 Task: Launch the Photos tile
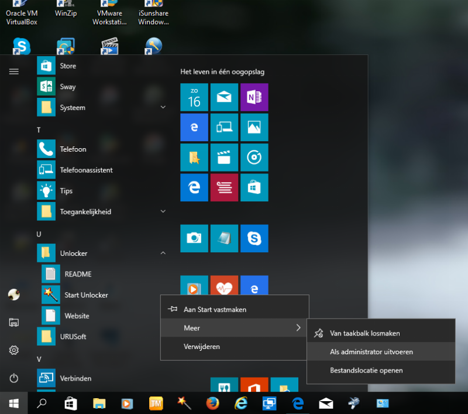click(x=254, y=127)
